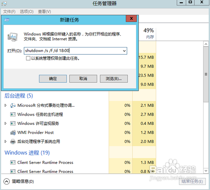Click the 后台处理程序子系统应用 printer icon

(13, 142)
